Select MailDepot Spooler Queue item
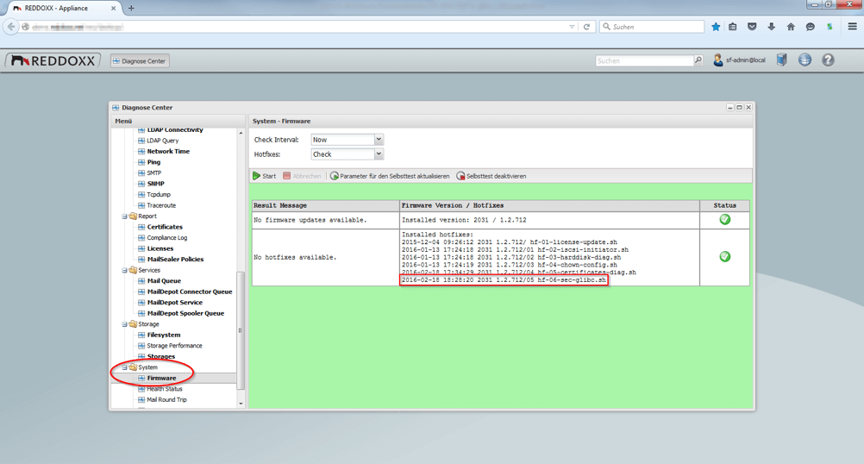 point(185,313)
